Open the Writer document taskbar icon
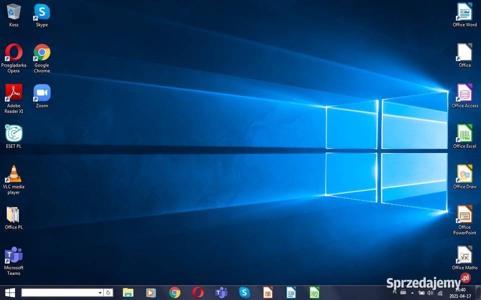Image resolution: width=481 pixels, height=300 pixels. (x=291, y=292)
